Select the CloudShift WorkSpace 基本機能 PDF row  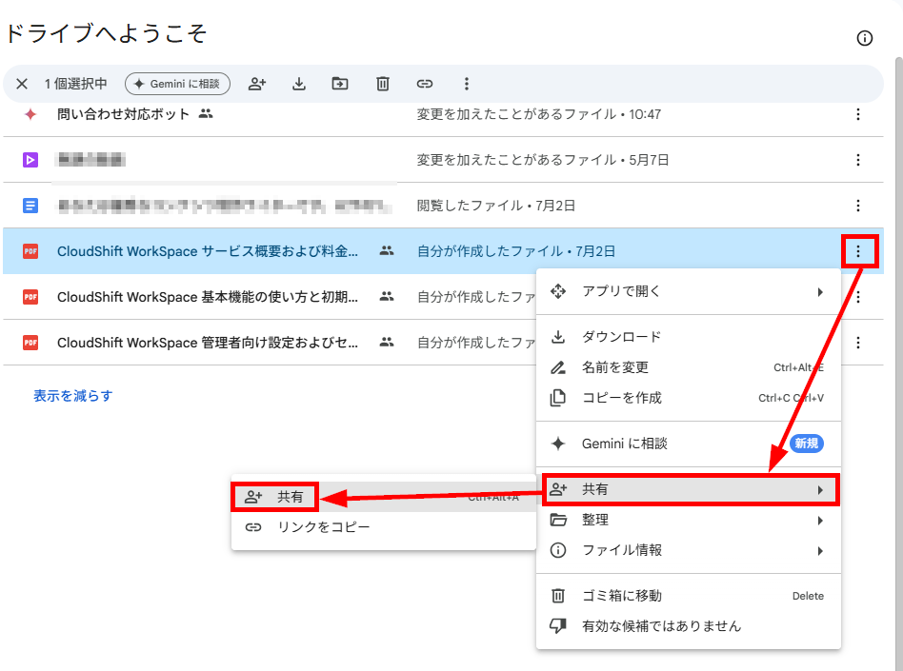(x=442, y=297)
